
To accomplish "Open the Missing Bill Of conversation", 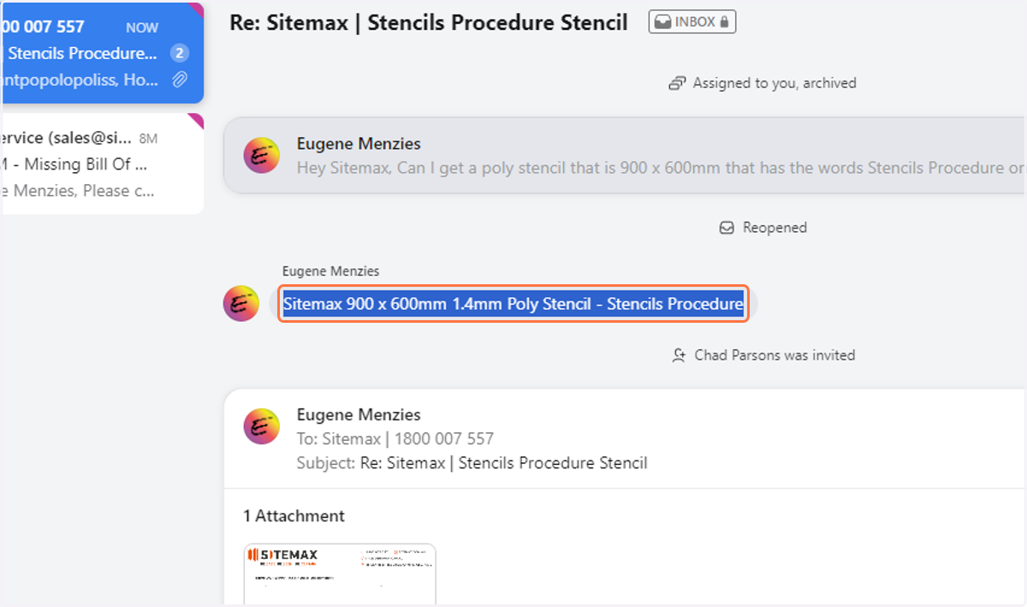I will [101, 164].
